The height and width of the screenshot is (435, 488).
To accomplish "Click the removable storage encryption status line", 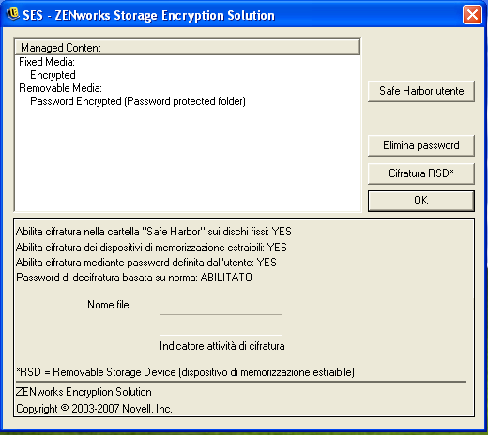I will coord(151,247).
